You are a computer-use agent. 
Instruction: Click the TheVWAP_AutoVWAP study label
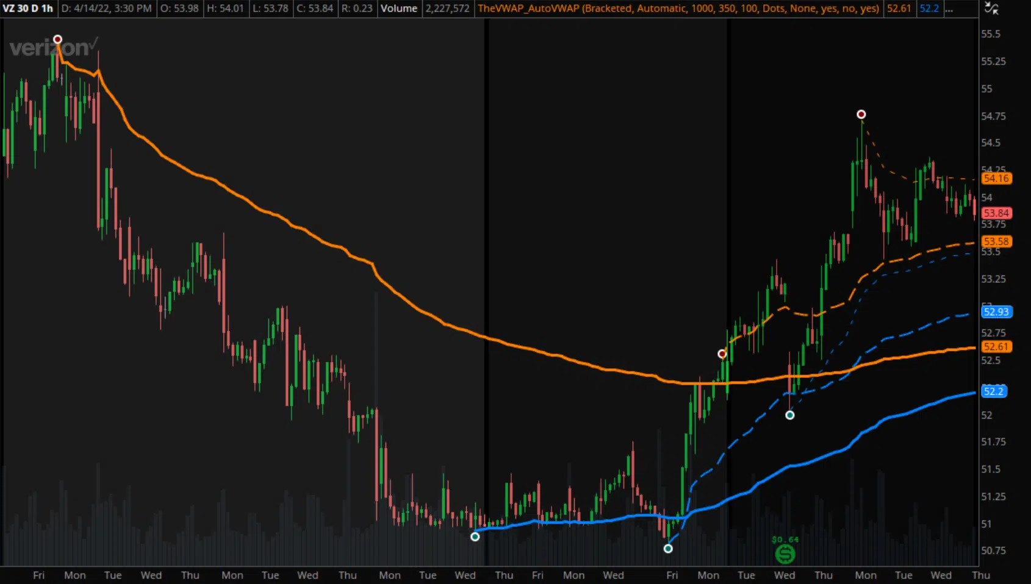point(678,9)
